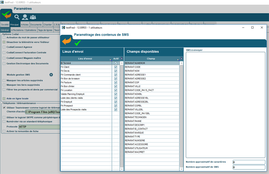Sort by Lieu d'envoi column header
The image size is (269, 174).
[x=85, y=59]
